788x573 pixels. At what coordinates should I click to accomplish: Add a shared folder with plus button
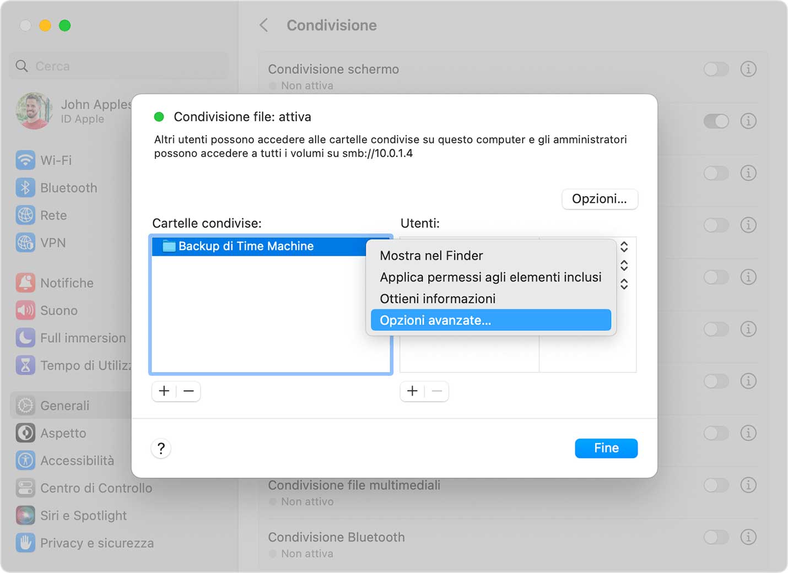point(164,391)
